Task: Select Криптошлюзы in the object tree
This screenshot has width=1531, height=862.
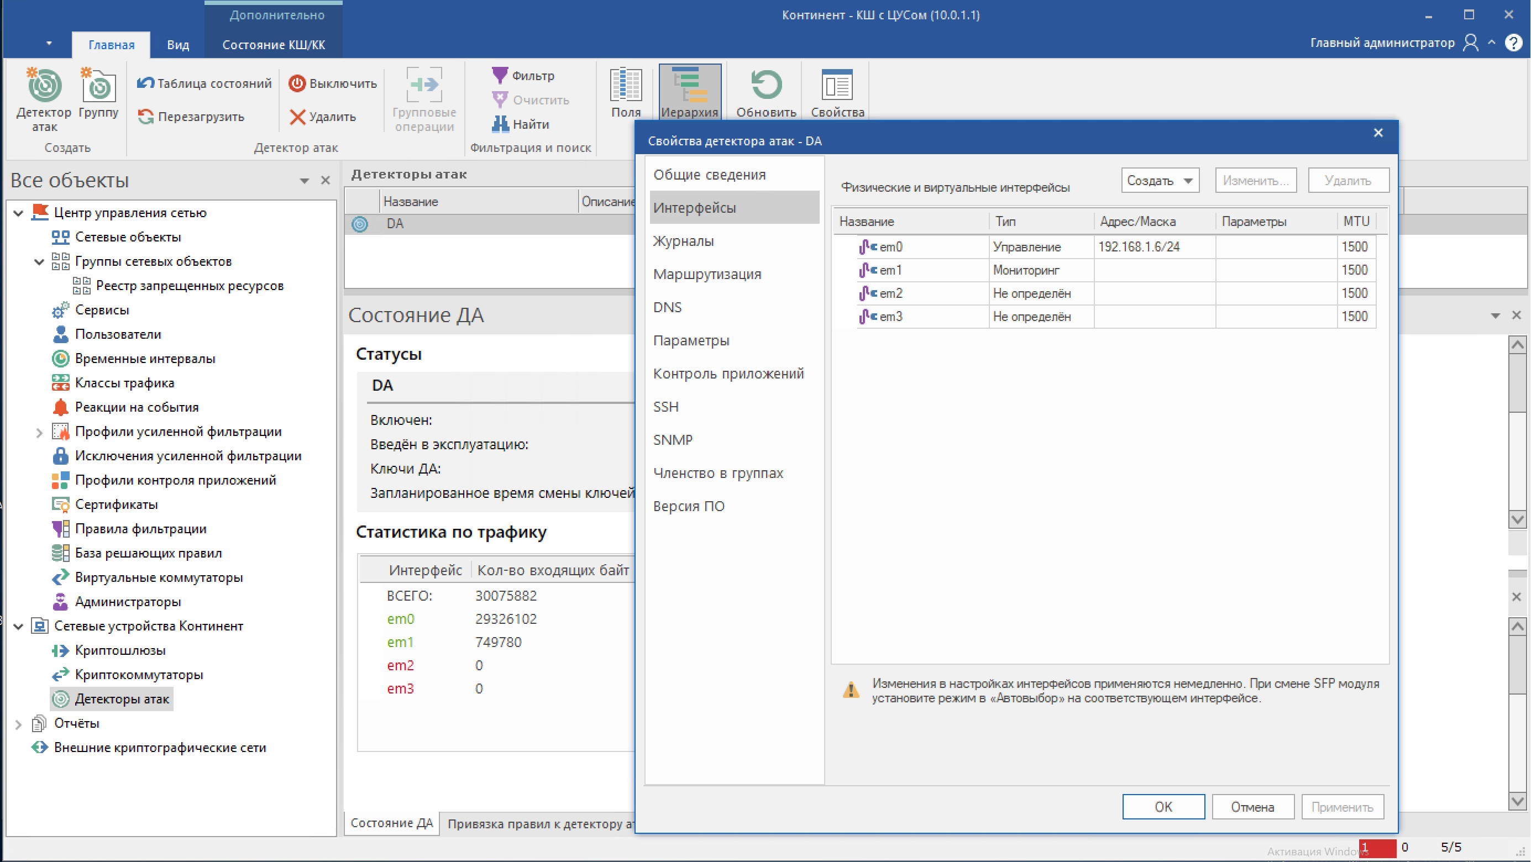Action: point(120,650)
